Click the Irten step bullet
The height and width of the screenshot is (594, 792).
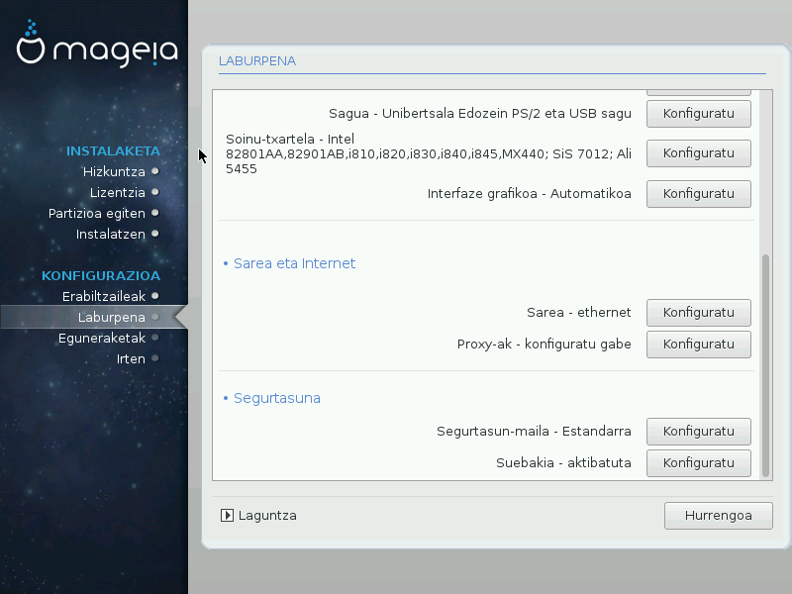[x=154, y=359]
